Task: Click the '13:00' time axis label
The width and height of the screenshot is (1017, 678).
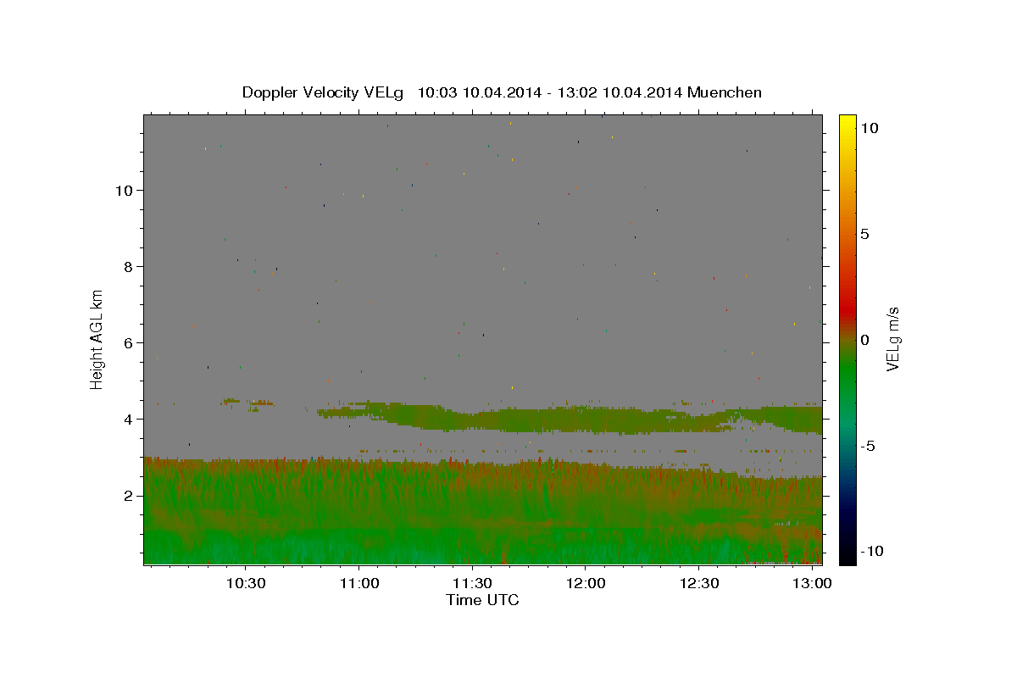Action: (x=813, y=584)
